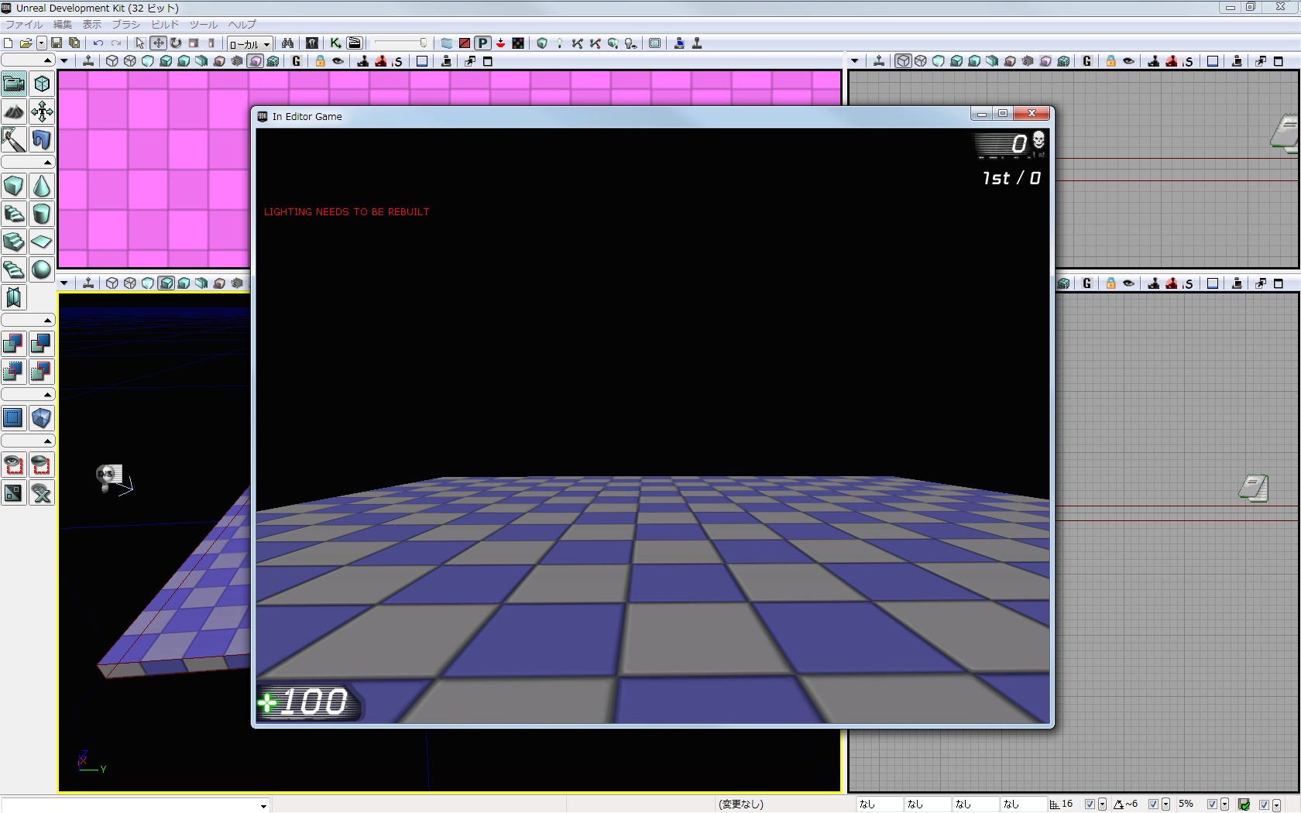Open the drag grid size dropdown
Screen dimensions: 1301x813
pos(1102,804)
